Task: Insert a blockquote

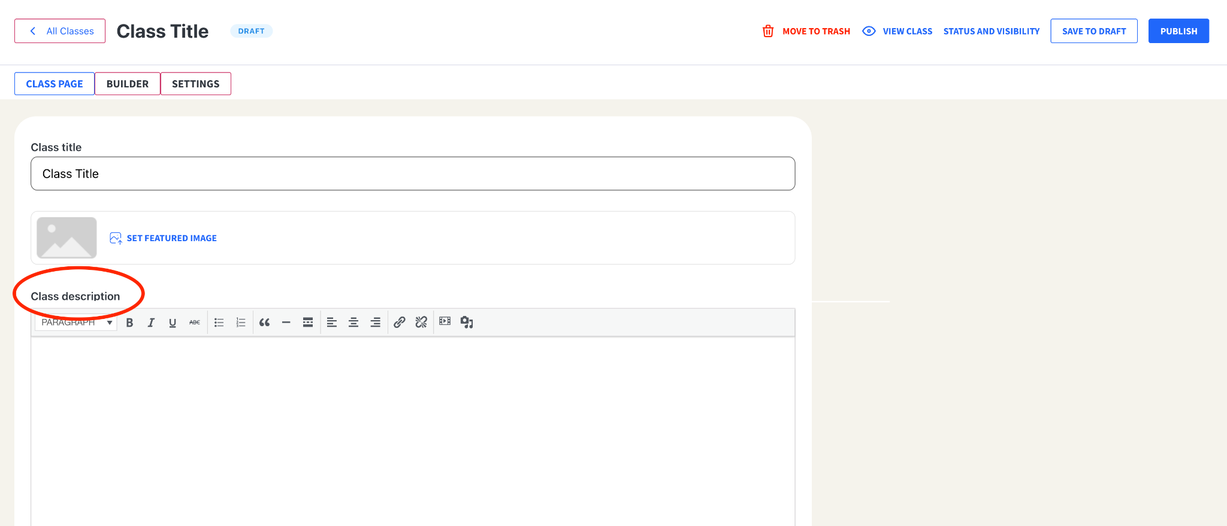Action: coord(264,323)
